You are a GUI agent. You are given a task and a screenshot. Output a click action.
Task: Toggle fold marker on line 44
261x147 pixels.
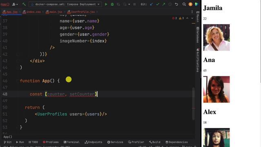pyautogui.click(x=18, y=67)
